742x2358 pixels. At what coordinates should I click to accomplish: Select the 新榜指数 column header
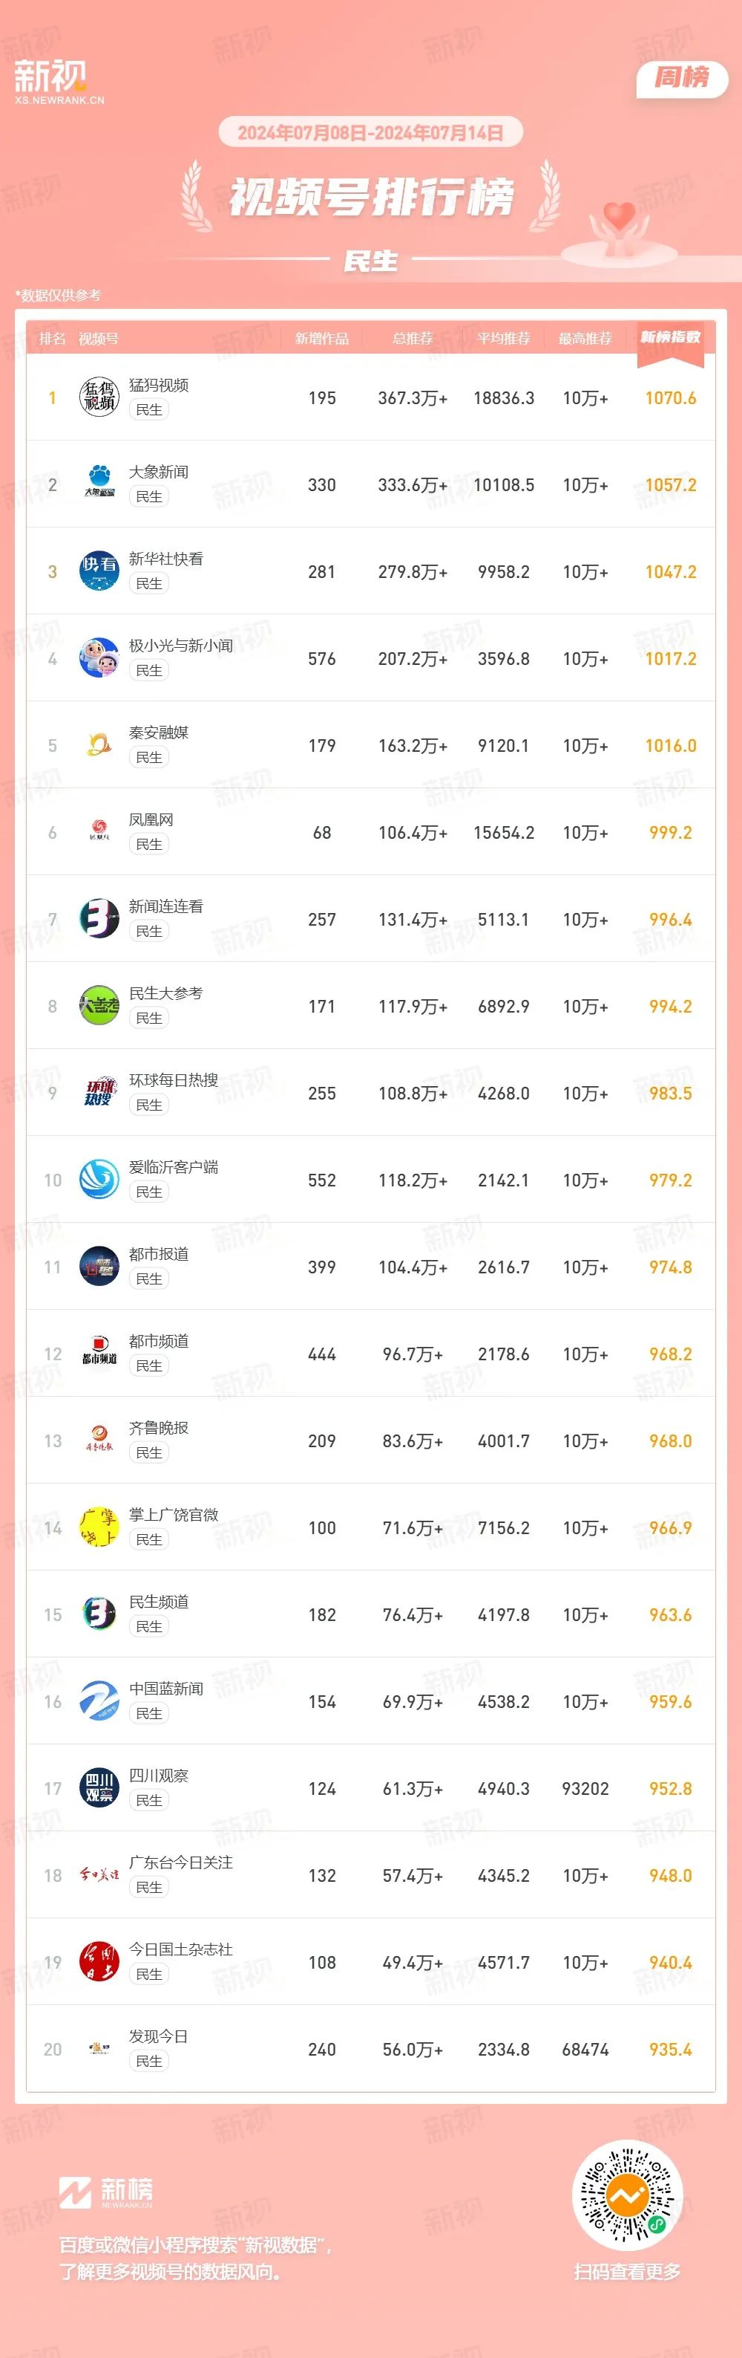click(x=670, y=339)
